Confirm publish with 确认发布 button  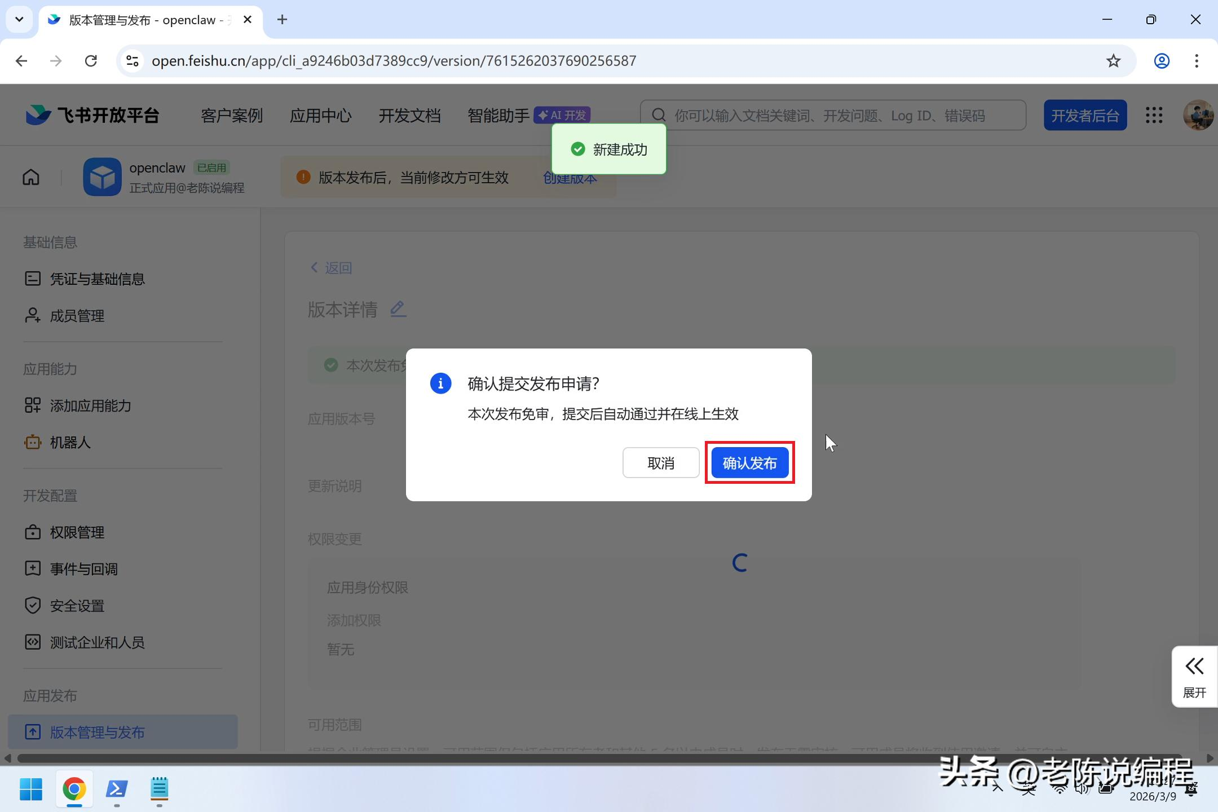[749, 463]
